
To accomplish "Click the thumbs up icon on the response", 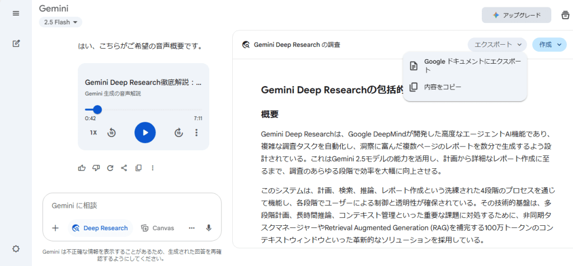I will click(82, 168).
